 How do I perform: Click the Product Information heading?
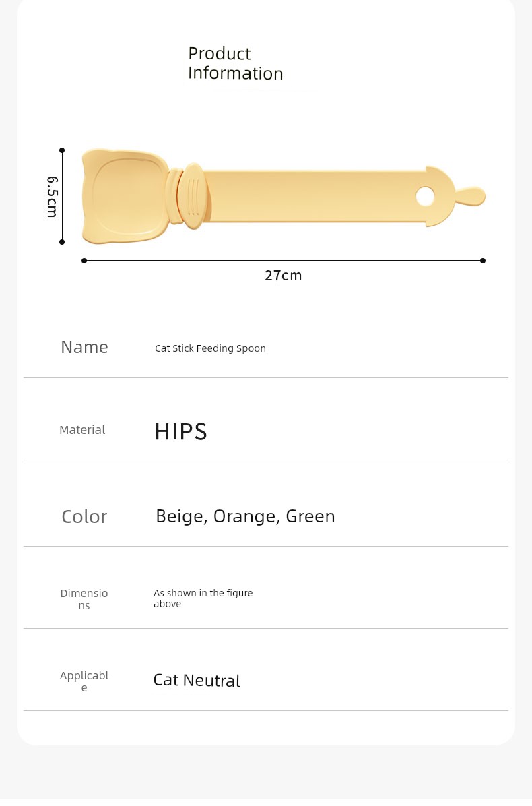click(235, 63)
